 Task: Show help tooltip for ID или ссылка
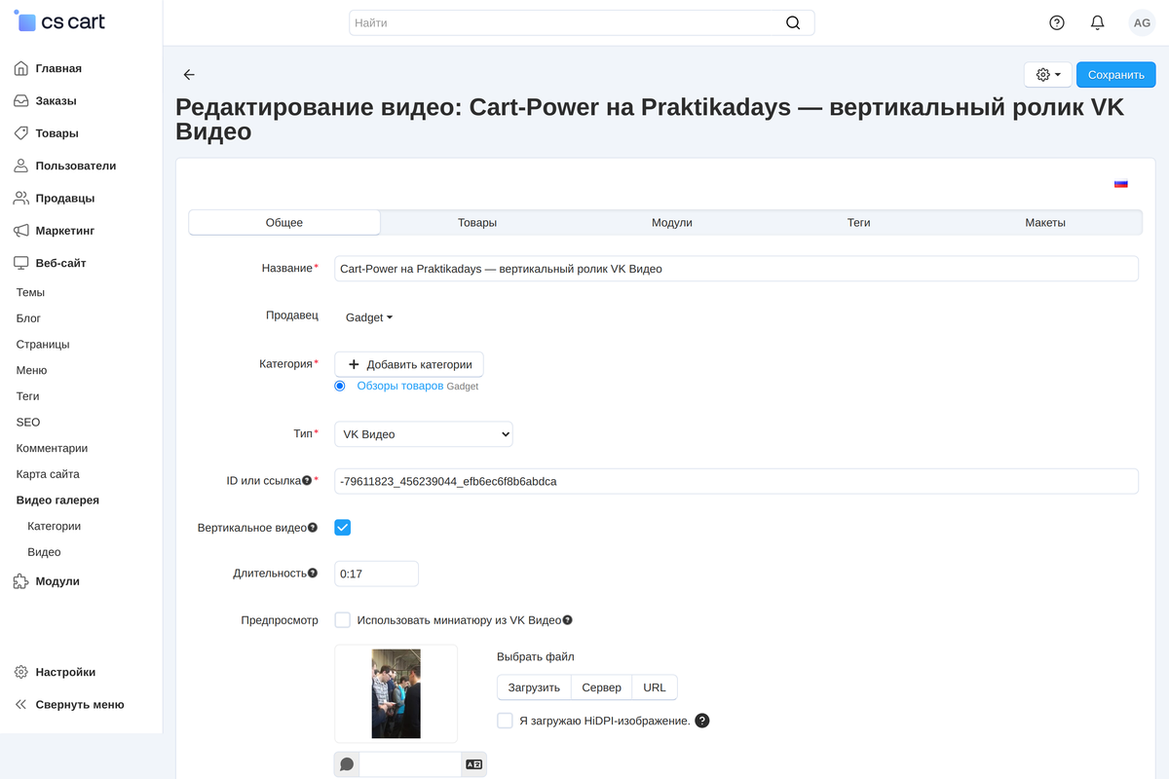(307, 480)
